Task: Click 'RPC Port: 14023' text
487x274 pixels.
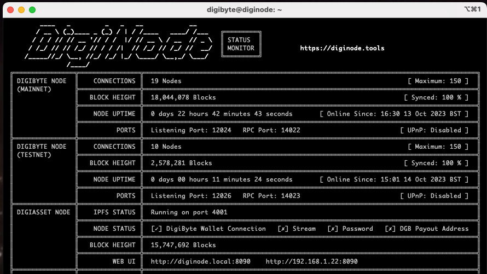Action: coord(271,196)
